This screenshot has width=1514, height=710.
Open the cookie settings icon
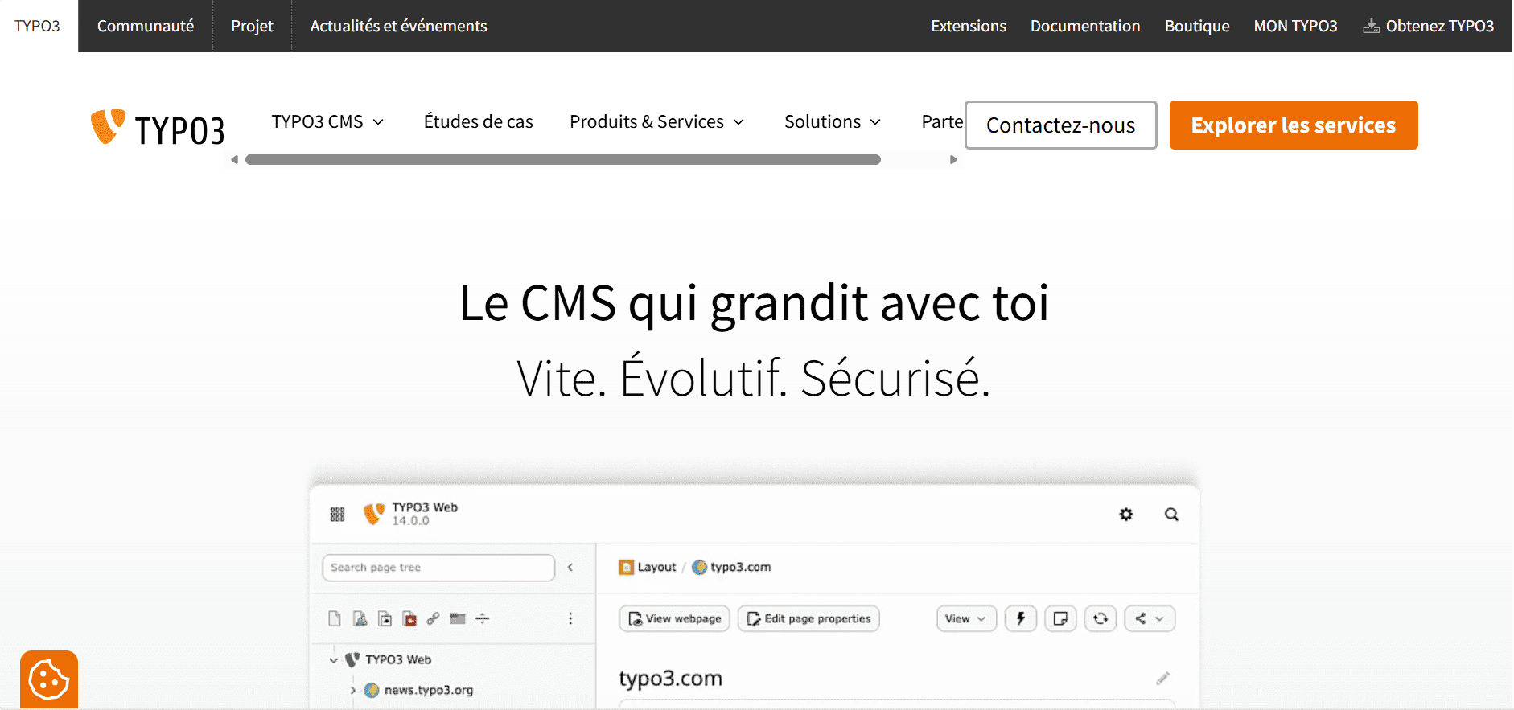click(49, 679)
